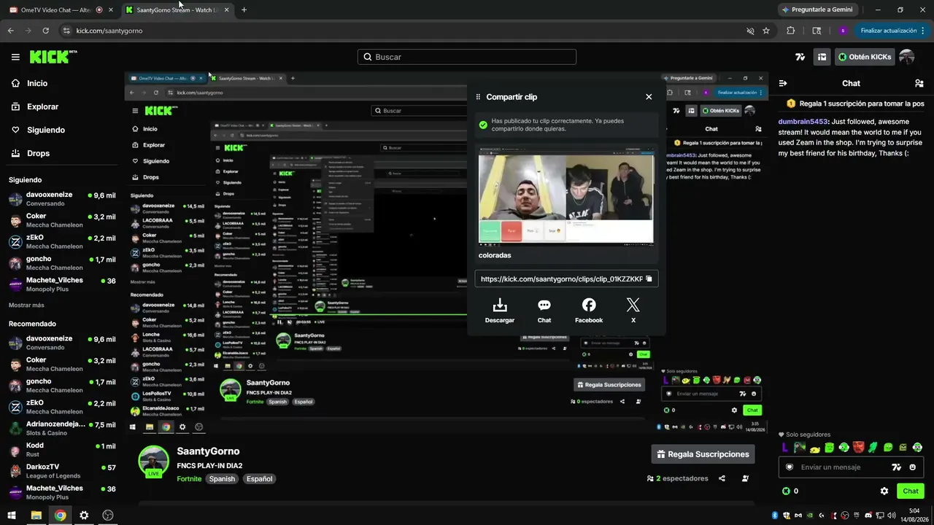Click the Buscar search field
The height and width of the screenshot is (525, 934).
coord(467,57)
